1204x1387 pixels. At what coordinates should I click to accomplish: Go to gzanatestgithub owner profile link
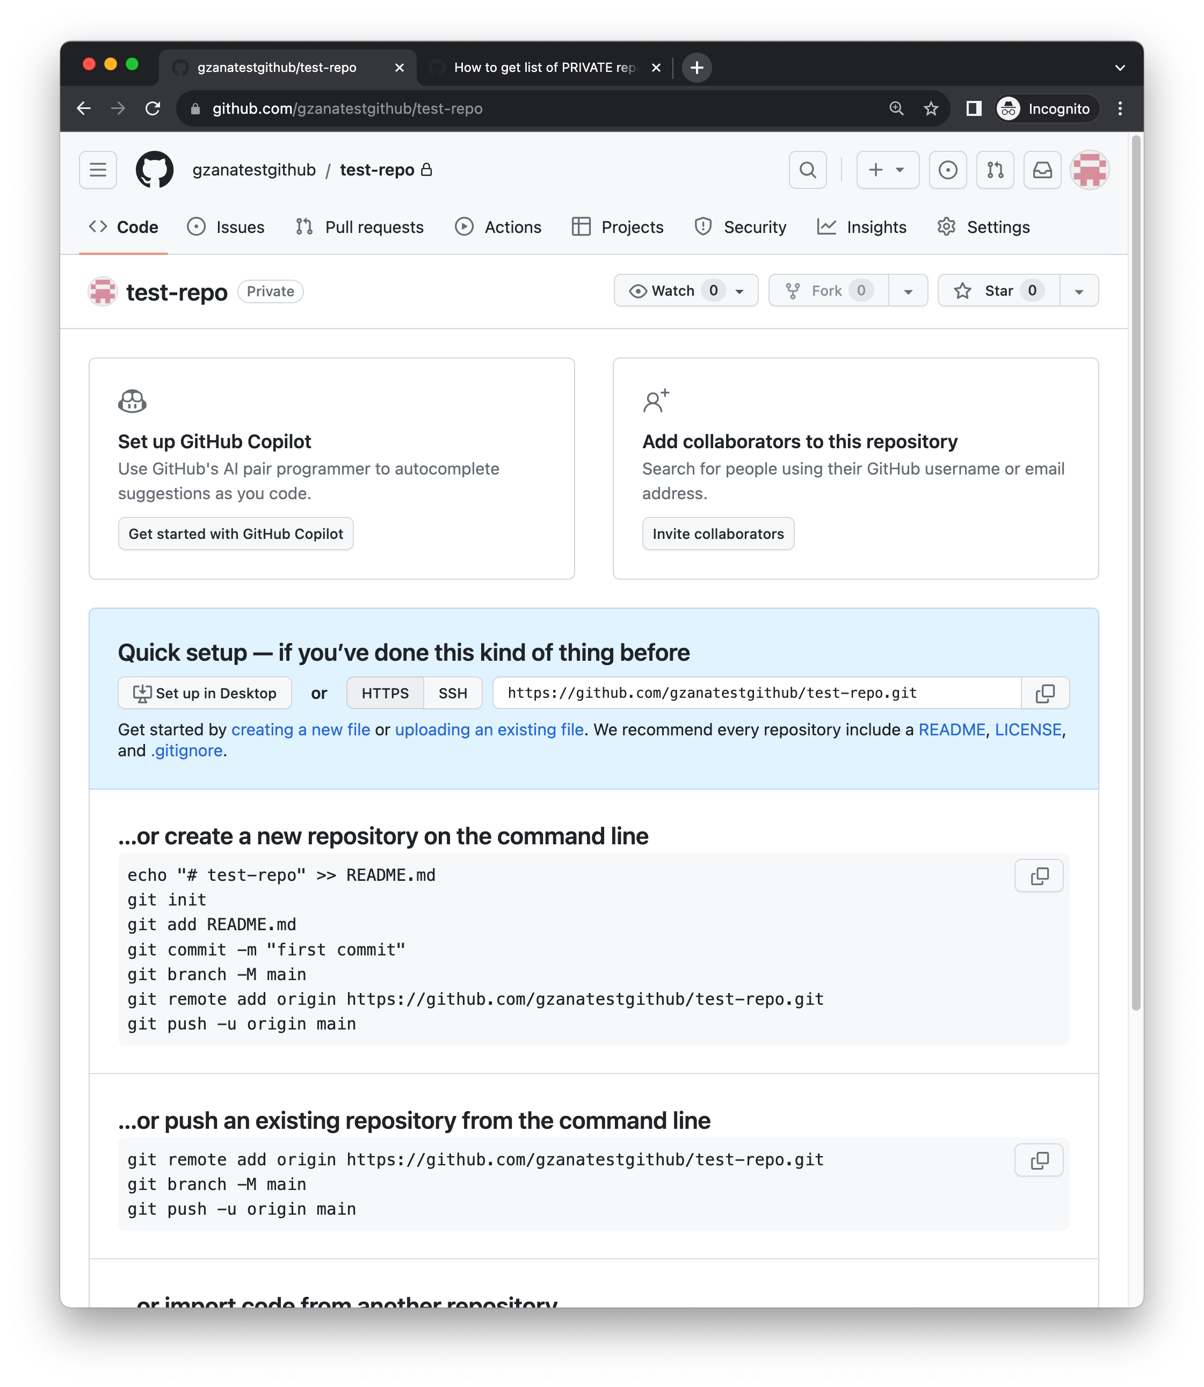(x=254, y=170)
